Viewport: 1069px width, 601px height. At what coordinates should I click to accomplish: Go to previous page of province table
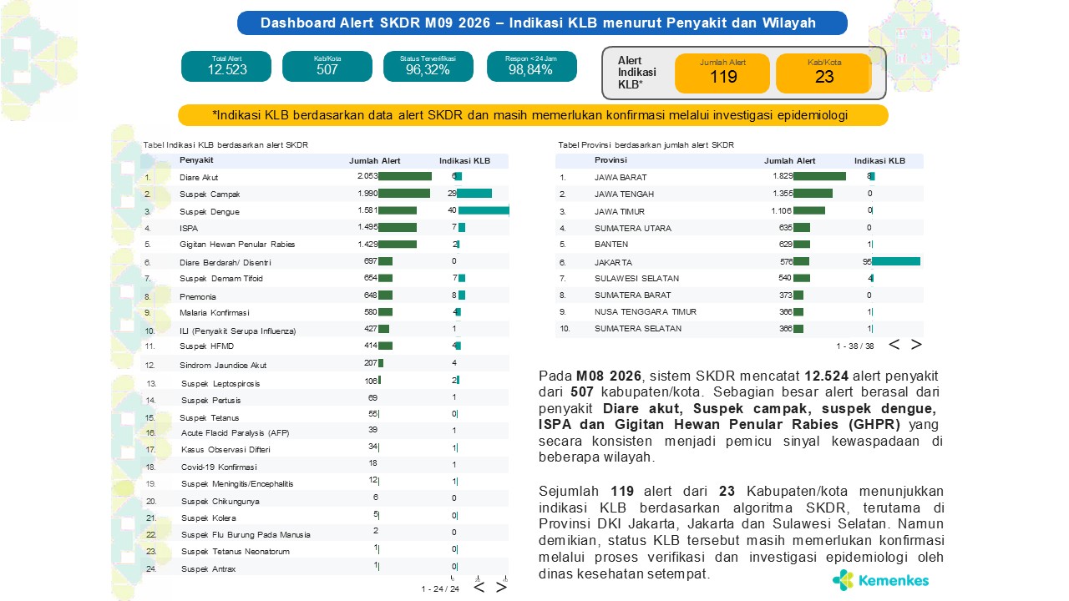(x=894, y=345)
